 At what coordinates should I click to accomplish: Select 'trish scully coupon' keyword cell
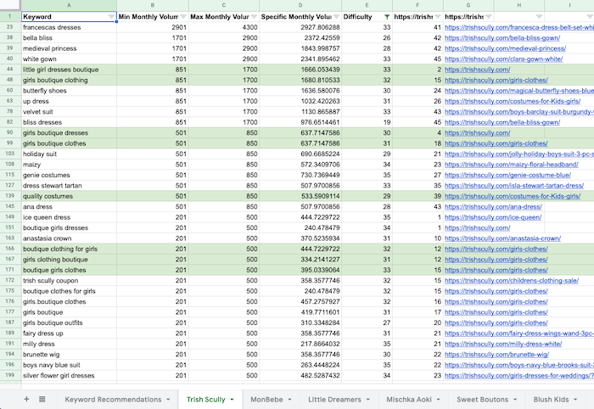(x=69, y=281)
